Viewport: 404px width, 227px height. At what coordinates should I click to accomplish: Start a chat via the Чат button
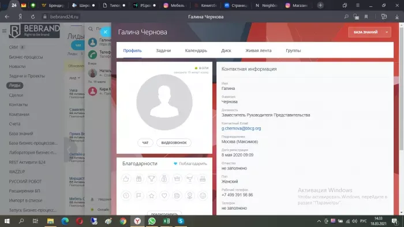(145, 143)
